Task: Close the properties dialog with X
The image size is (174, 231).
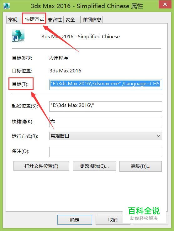Action: 165,4
